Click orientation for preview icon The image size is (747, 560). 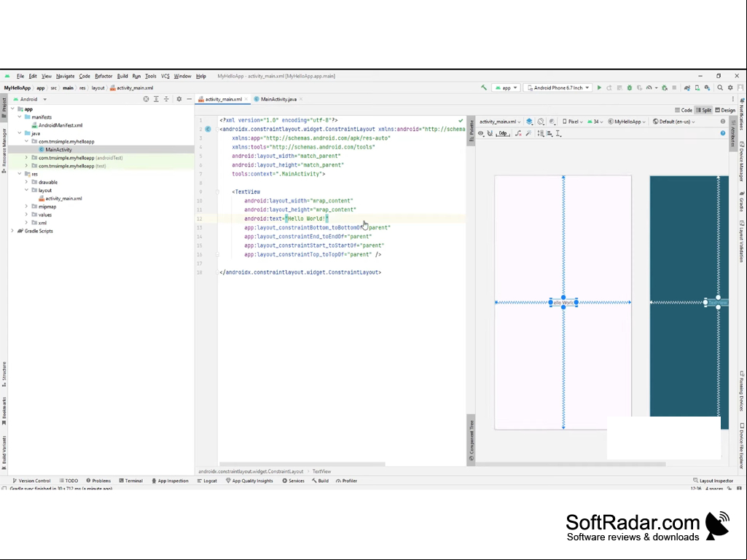541,122
